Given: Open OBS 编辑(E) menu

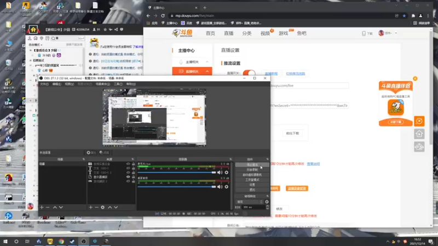Looking at the screenshot, I should (57, 84).
